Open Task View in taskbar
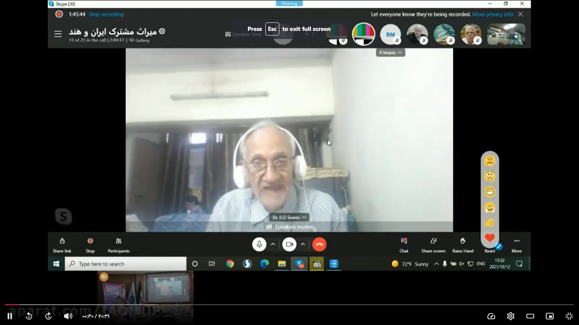The height and width of the screenshot is (325, 579). click(x=212, y=264)
